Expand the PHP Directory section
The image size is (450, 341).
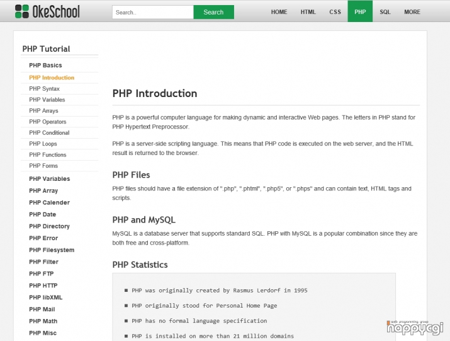click(49, 226)
